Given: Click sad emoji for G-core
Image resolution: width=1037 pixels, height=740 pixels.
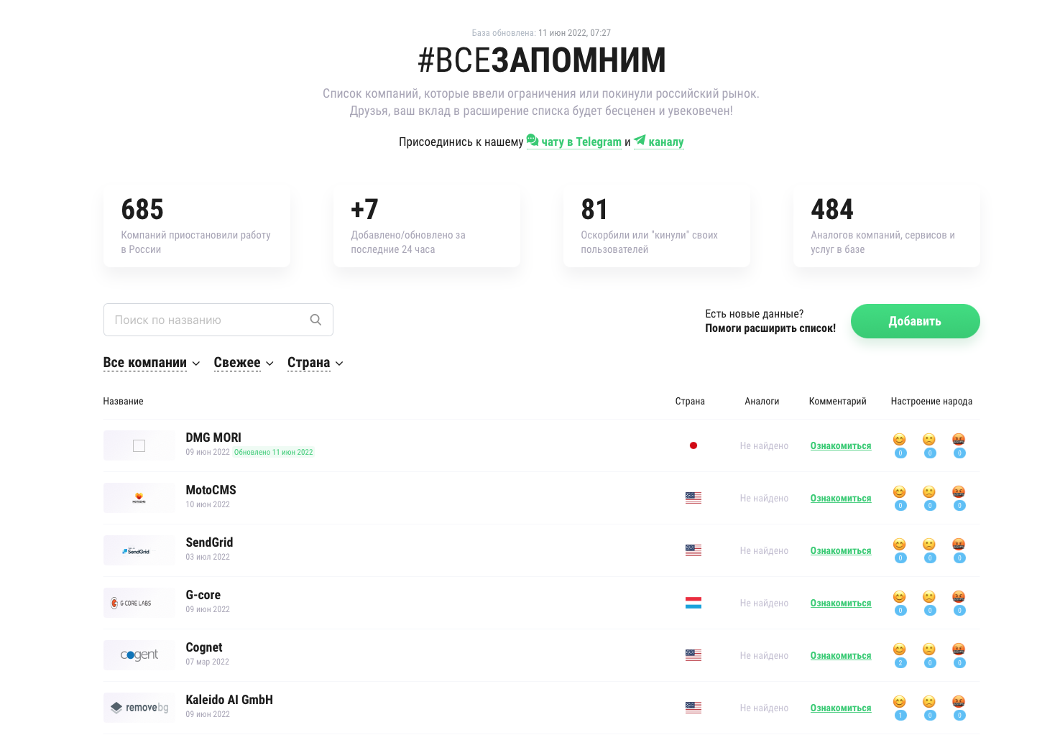Looking at the screenshot, I should pyautogui.click(x=929, y=597).
